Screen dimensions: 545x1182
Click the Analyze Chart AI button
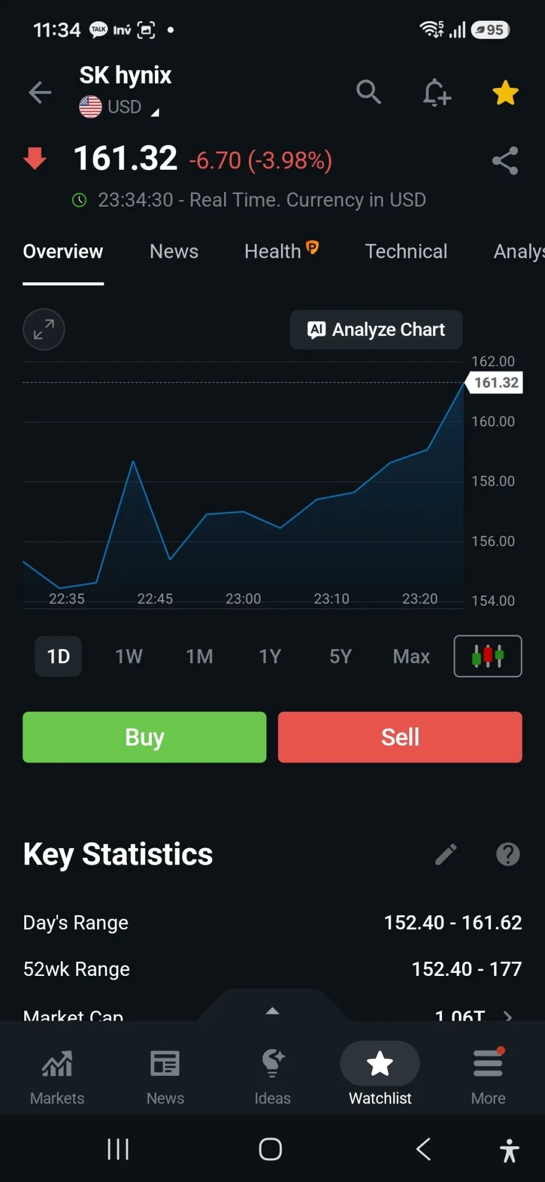coord(376,330)
